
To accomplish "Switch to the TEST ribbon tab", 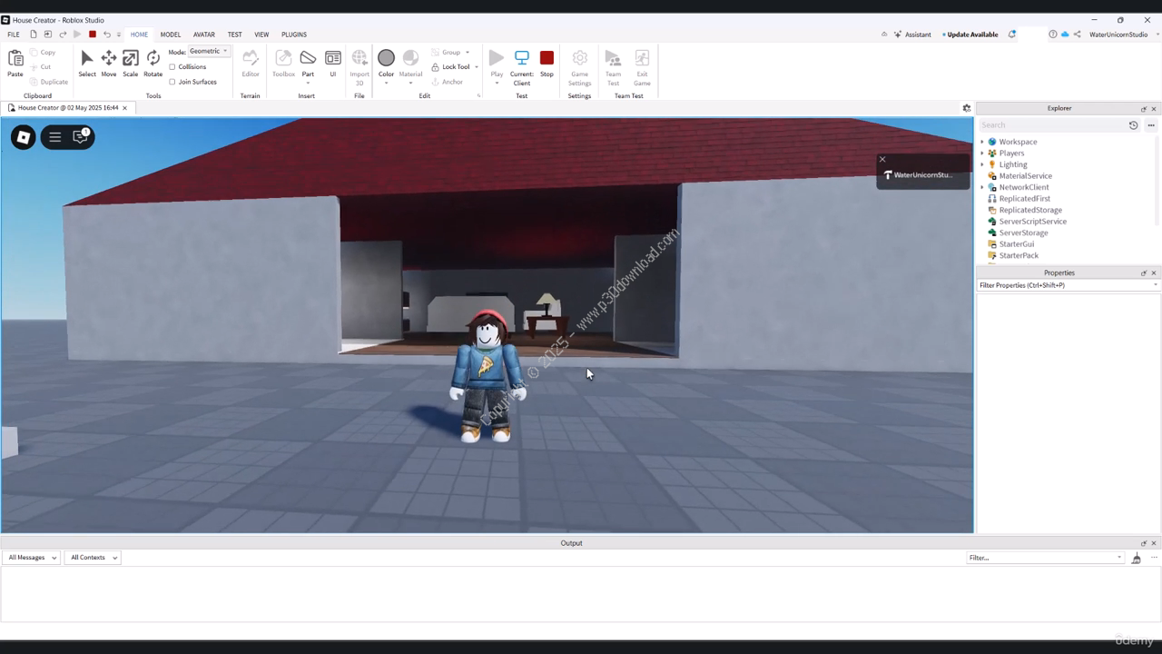I will click(x=234, y=35).
